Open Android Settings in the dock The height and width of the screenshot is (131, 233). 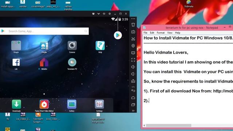coord(99,106)
